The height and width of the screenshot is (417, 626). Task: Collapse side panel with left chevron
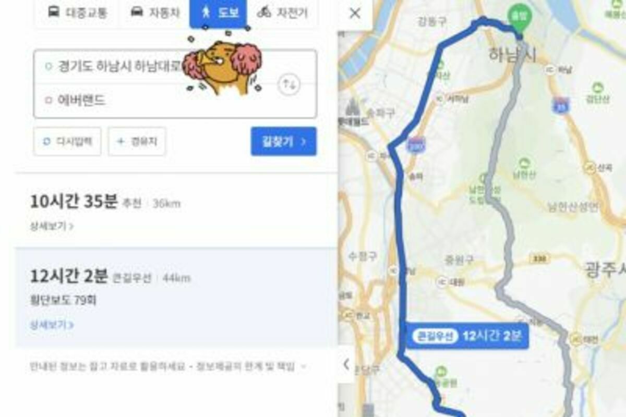tap(346, 364)
